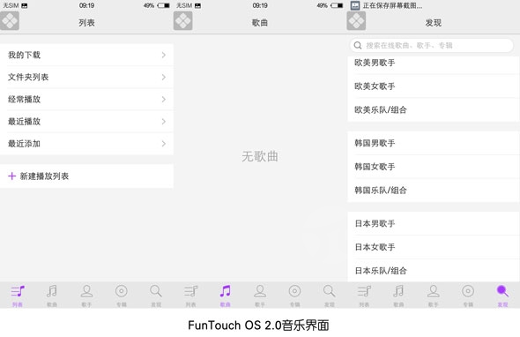
Task: Tap the four-diamond logo on 列表 screen
Action: (10, 20)
